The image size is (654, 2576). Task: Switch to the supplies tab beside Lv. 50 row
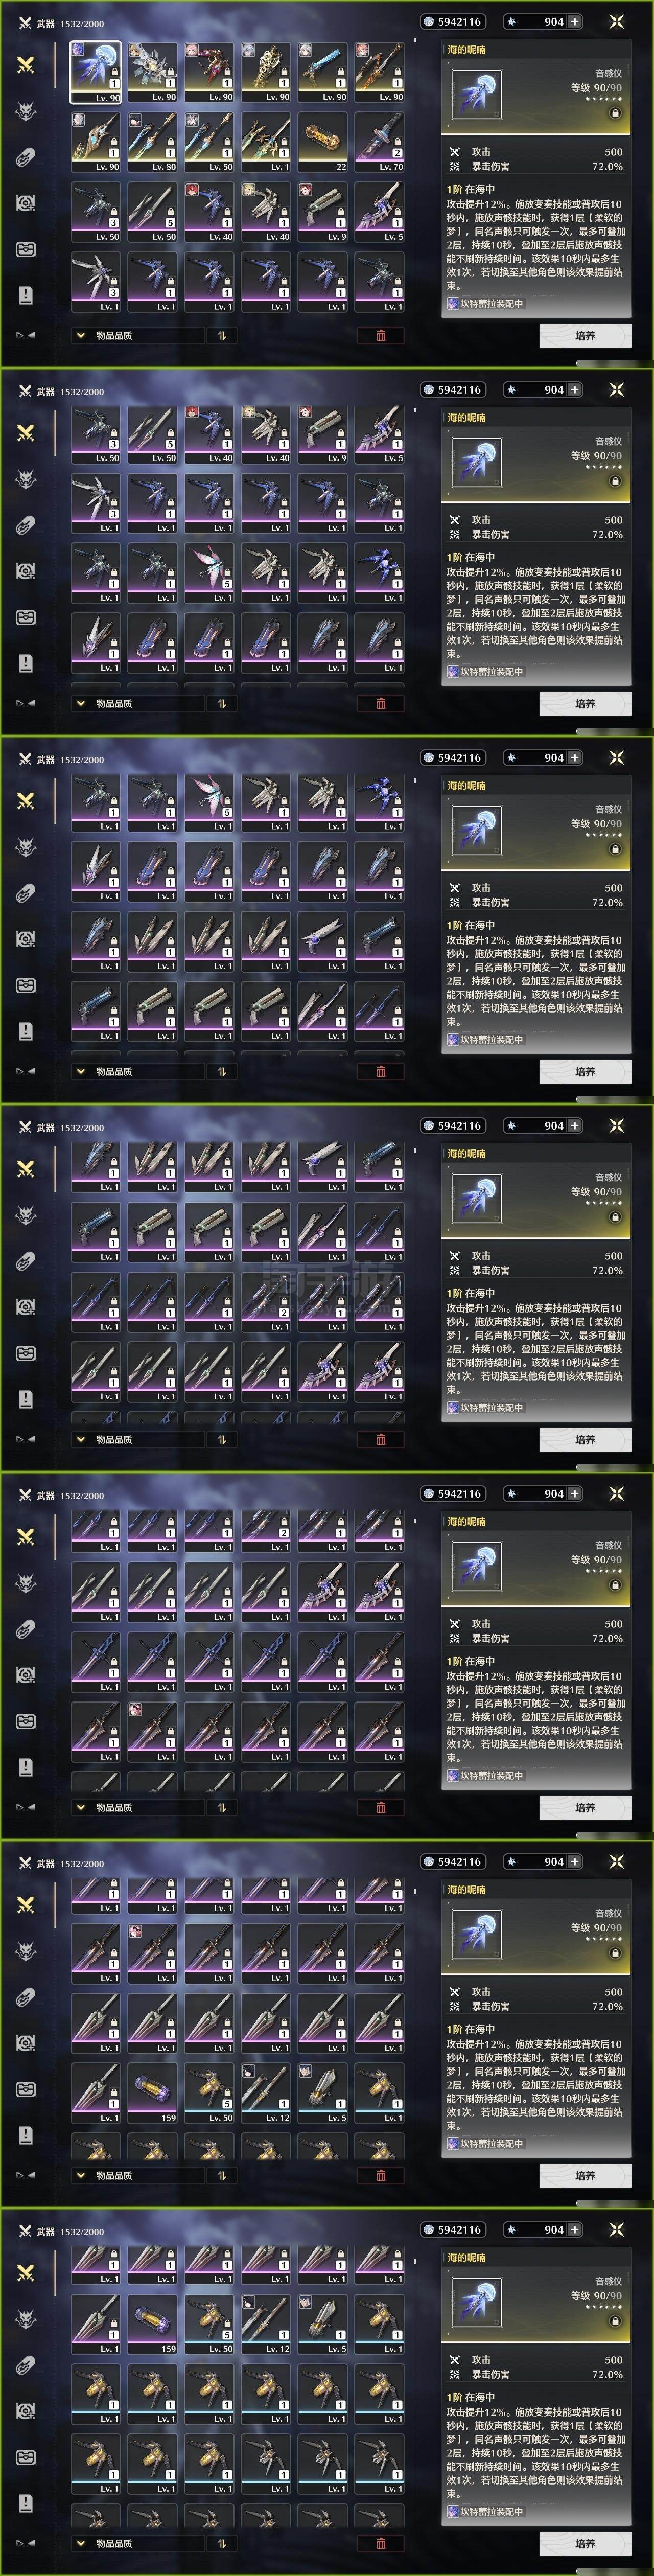coord(26,248)
